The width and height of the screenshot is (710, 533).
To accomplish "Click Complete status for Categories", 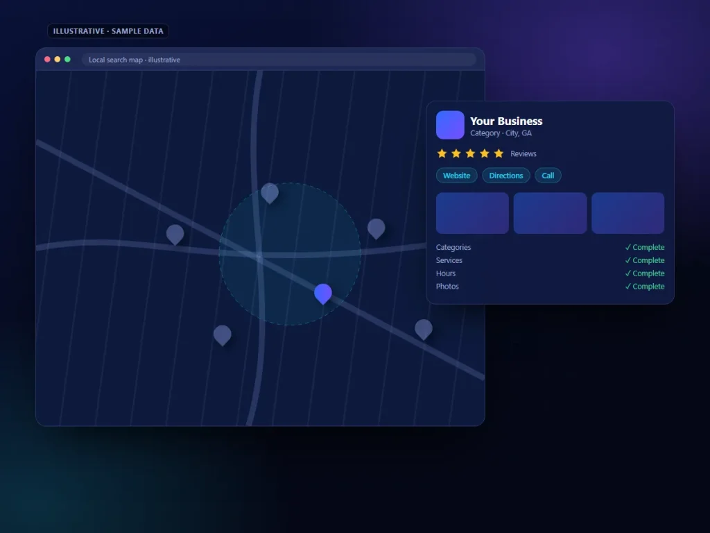I will (x=645, y=248).
